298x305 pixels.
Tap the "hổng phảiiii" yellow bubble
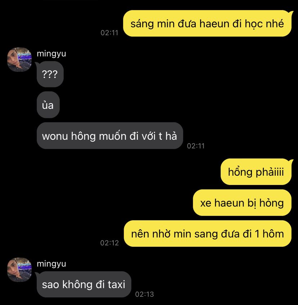tap(256, 172)
